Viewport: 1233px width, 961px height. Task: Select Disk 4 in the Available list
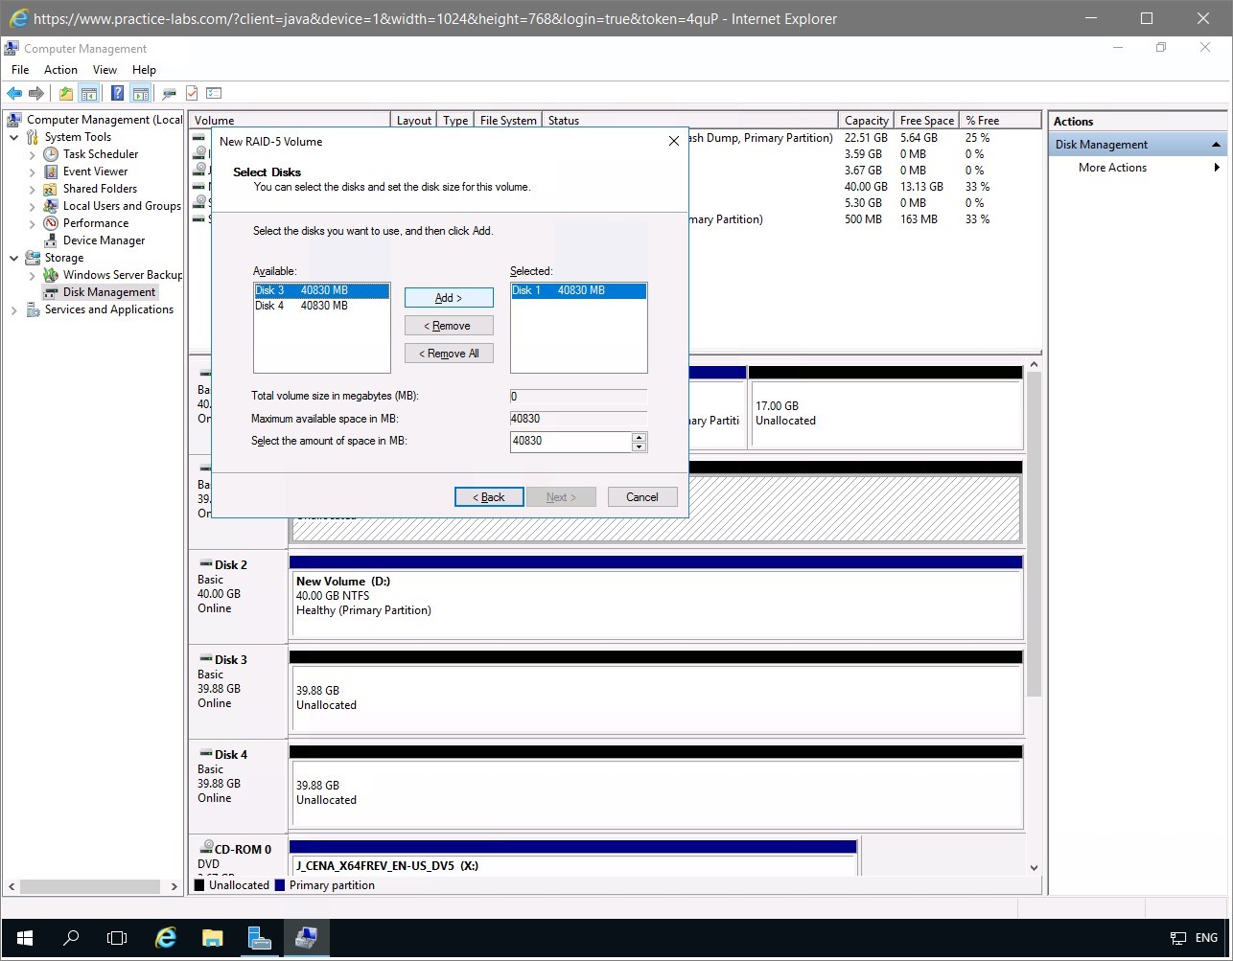pyautogui.click(x=301, y=306)
